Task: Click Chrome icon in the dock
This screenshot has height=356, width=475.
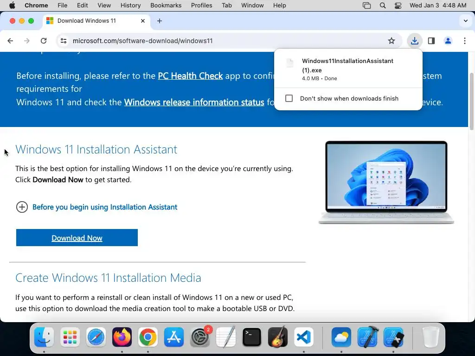Action: (148, 337)
